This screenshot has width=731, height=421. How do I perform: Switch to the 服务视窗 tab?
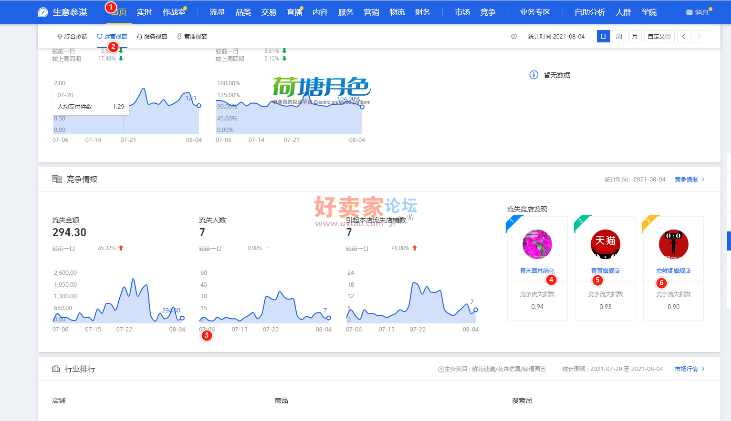pos(152,37)
